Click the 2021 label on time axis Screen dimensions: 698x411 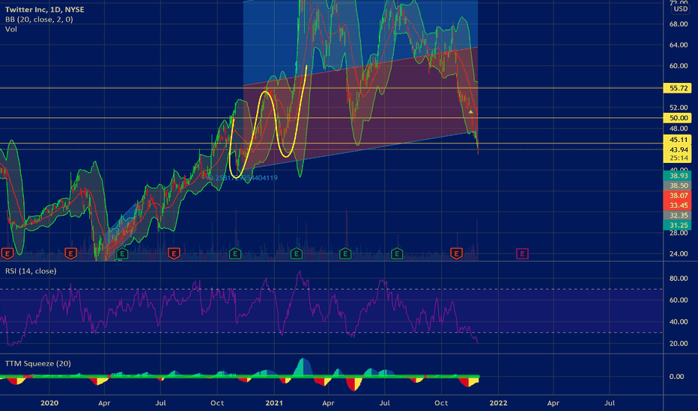pos(274,403)
